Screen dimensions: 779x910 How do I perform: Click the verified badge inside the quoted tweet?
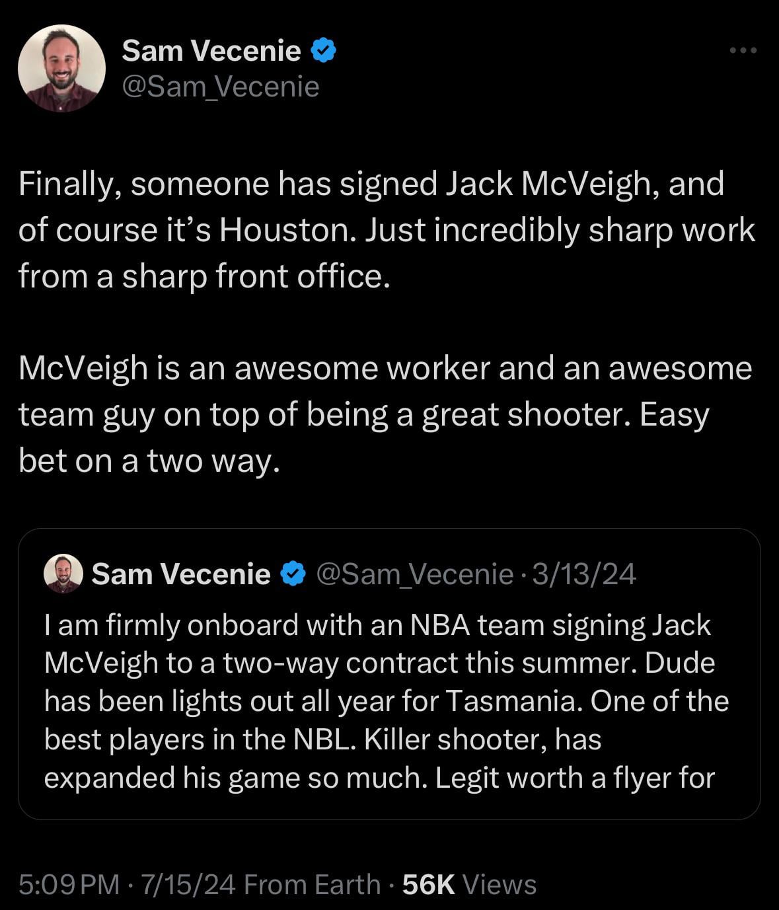tap(293, 574)
